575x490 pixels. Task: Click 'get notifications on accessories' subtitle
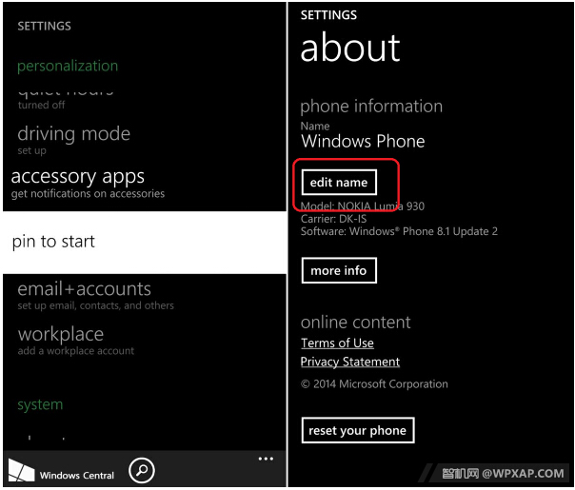pos(88,193)
